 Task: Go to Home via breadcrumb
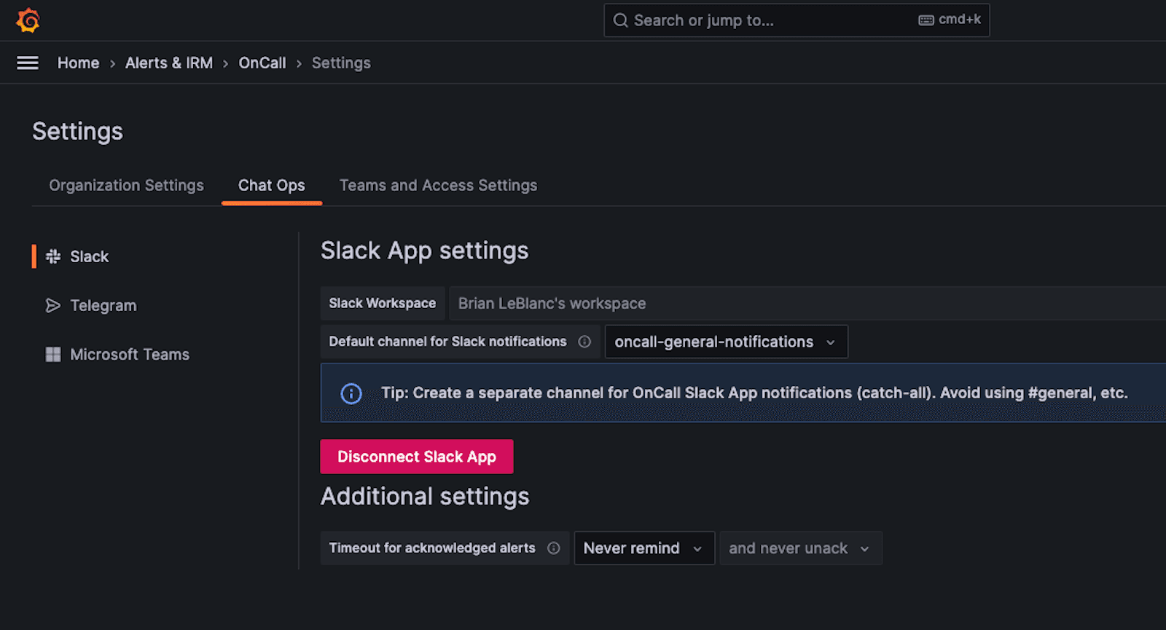click(x=78, y=63)
